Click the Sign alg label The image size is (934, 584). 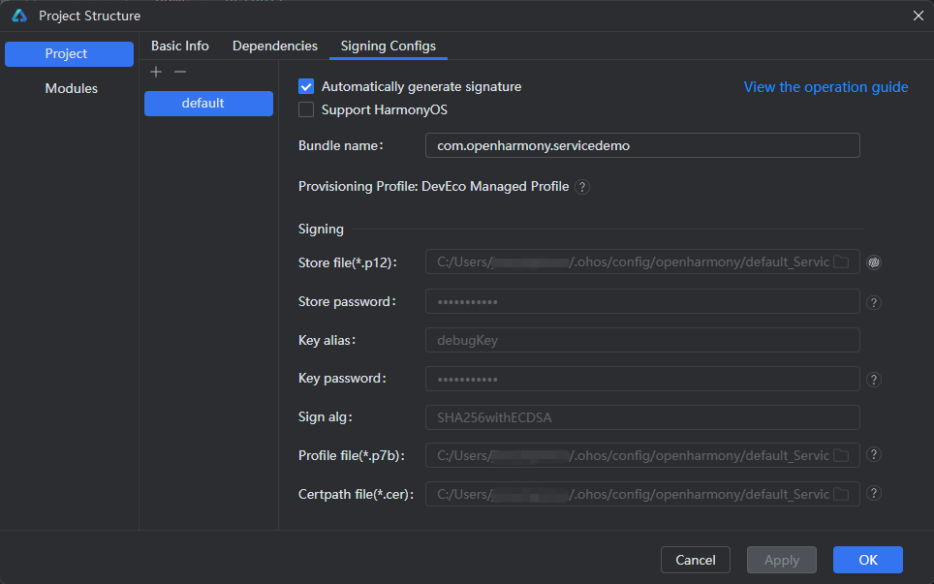326,417
